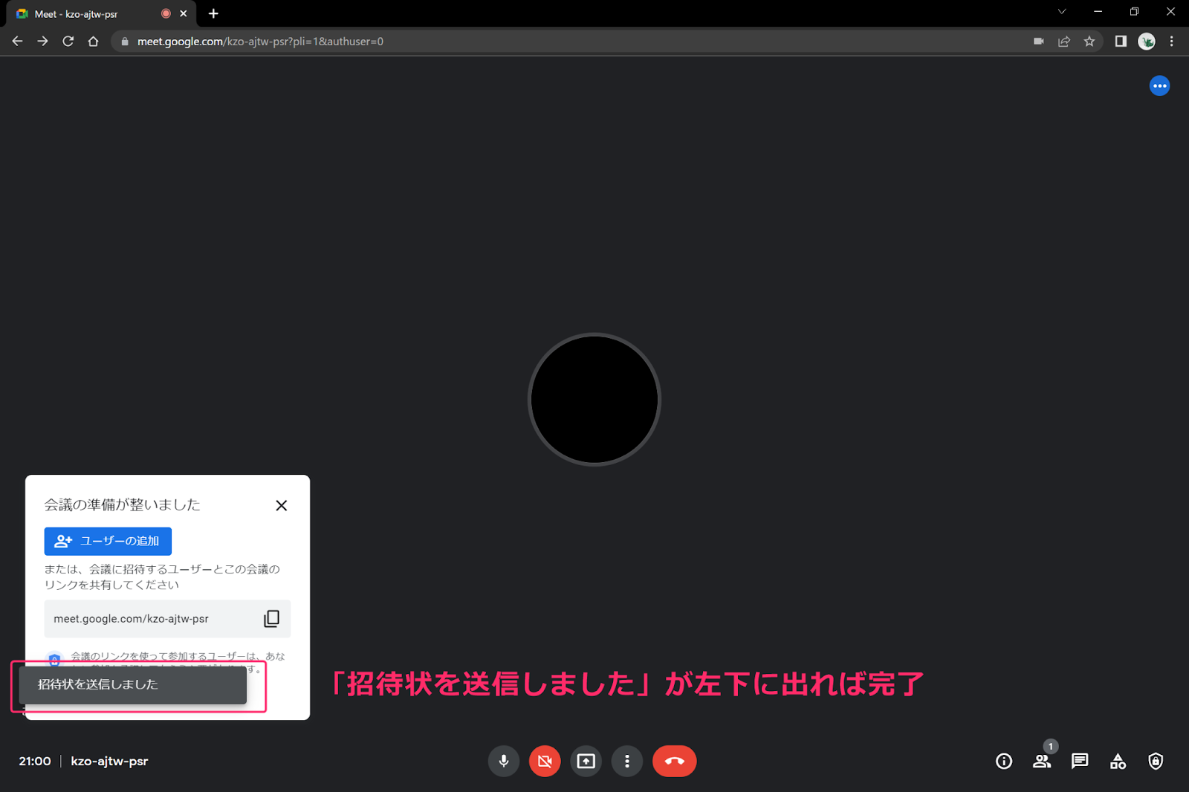The width and height of the screenshot is (1189, 792).
Task: Click the ユーザーの追加 button
Action: point(108,541)
